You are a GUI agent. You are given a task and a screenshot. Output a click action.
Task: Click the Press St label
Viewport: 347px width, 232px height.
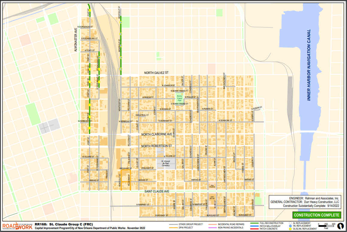107,174
